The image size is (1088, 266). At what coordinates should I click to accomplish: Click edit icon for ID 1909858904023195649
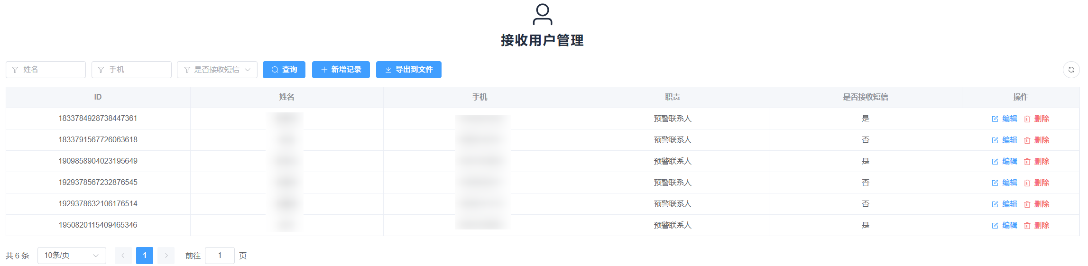coord(995,162)
